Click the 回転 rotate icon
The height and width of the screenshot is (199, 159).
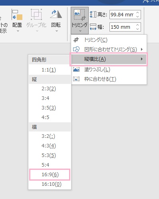coord(56,14)
